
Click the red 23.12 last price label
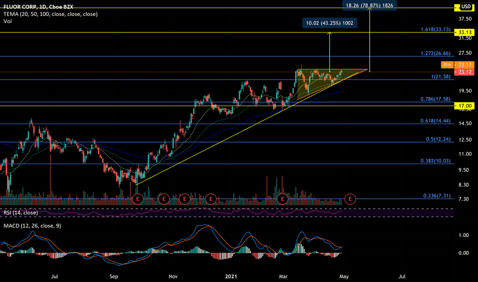[x=464, y=72]
